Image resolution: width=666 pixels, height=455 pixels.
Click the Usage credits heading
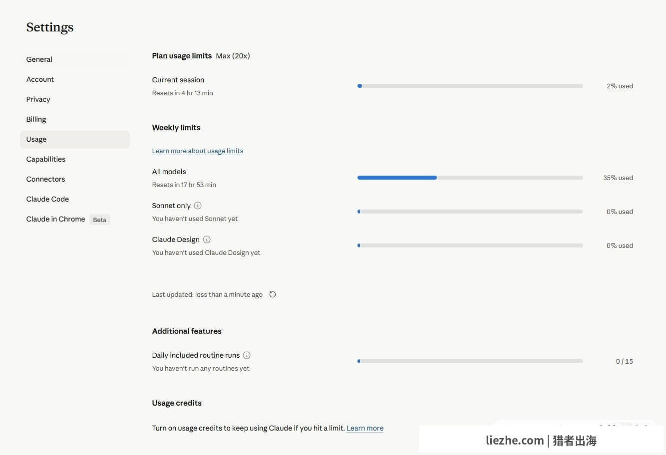(177, 403)
